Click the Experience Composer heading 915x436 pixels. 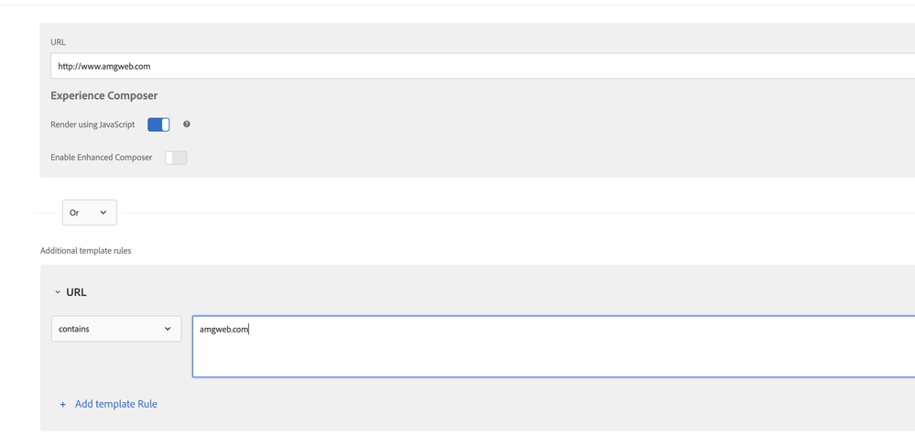click(x=104, y=95)
